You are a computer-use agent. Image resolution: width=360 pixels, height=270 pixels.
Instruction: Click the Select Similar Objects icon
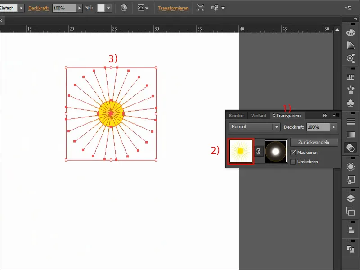pyautogui.click(x=215, y=8)
